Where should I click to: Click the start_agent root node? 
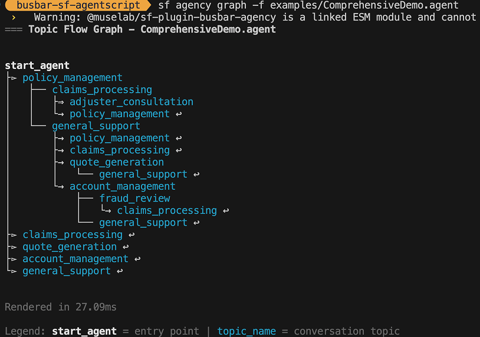[x=37, y=65]
